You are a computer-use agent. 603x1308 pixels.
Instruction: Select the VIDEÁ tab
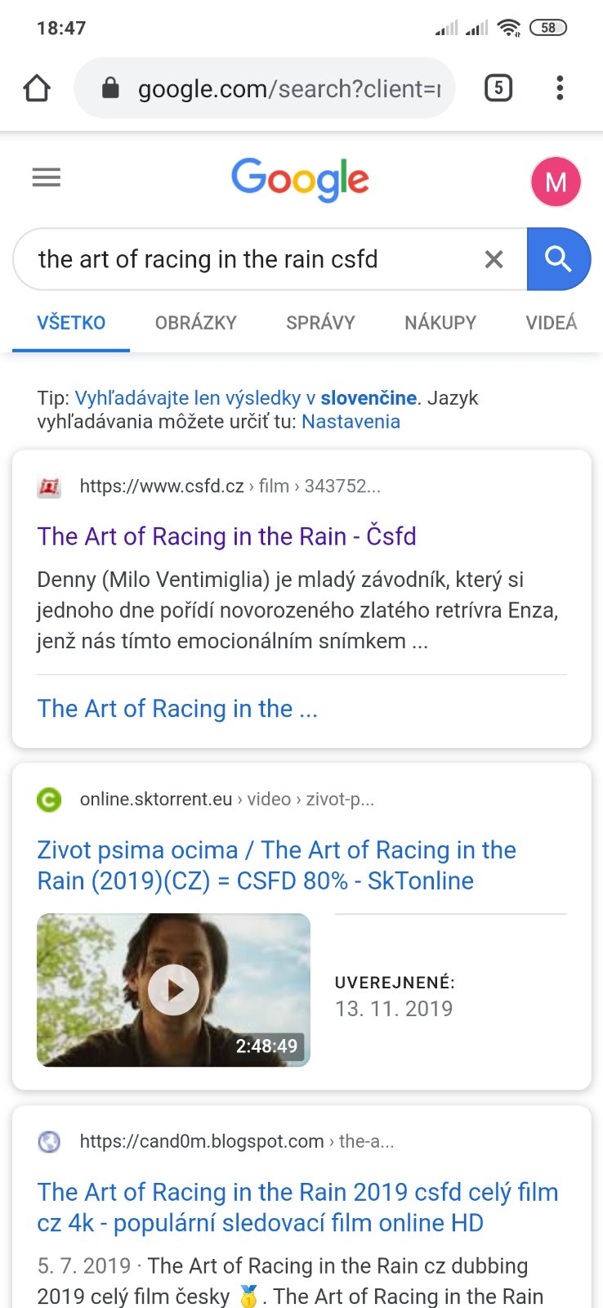[551, 323]
